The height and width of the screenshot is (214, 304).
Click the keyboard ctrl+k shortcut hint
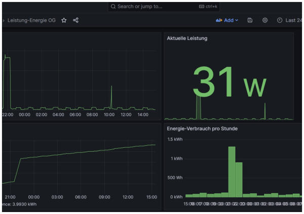pyautogui.click(x=209, y=7)
